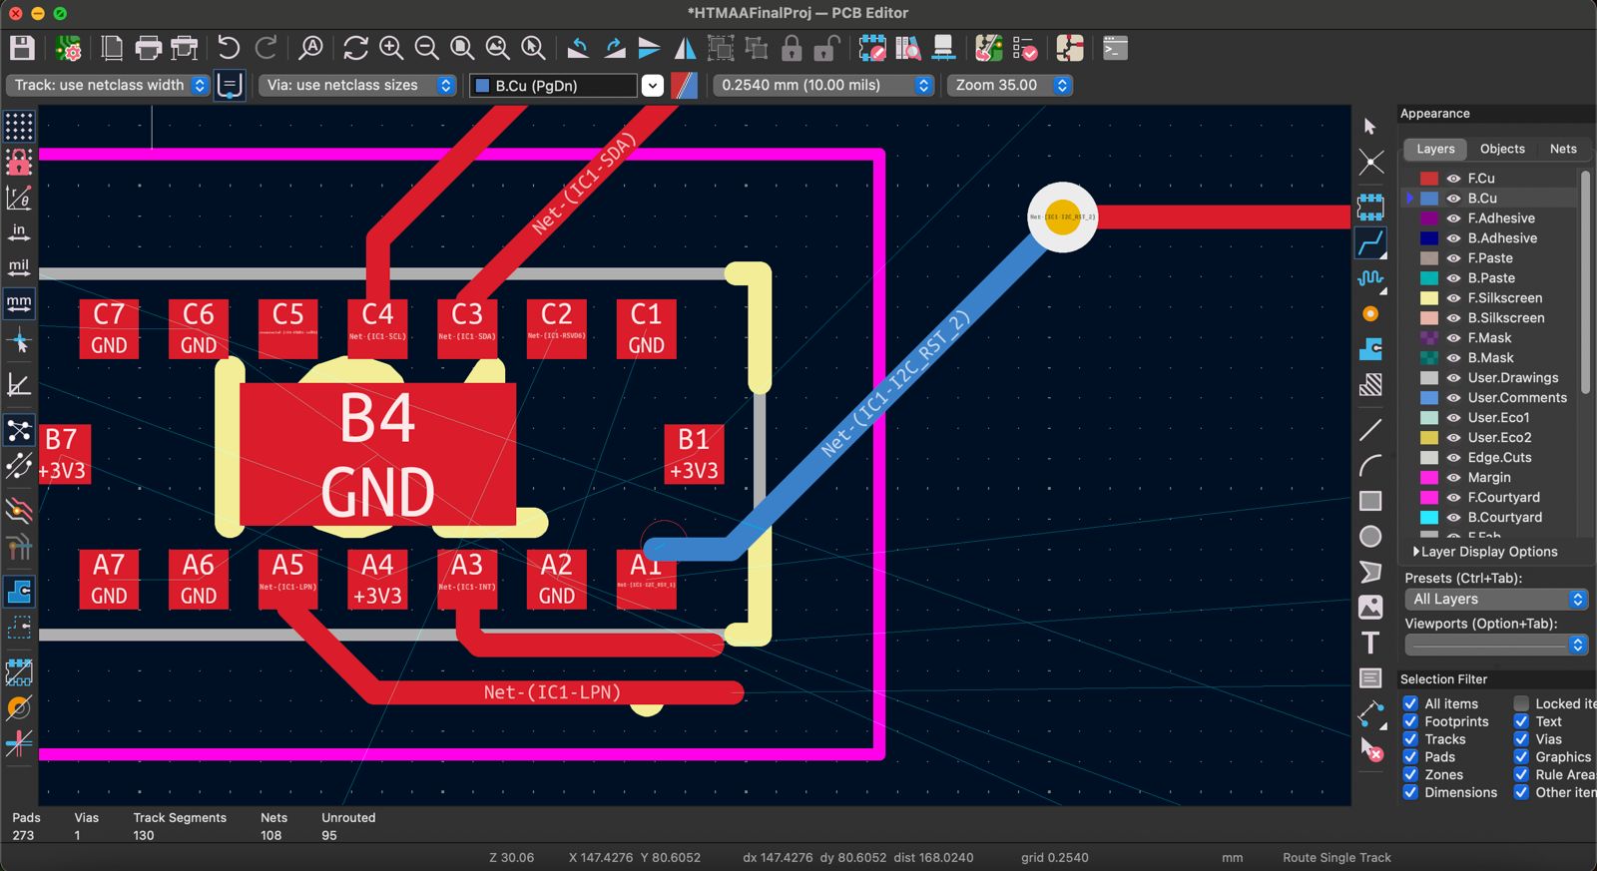Screen dimensions: 1597x871
Task: Switch to the Objects tab
Action: tap(1502, 149)
